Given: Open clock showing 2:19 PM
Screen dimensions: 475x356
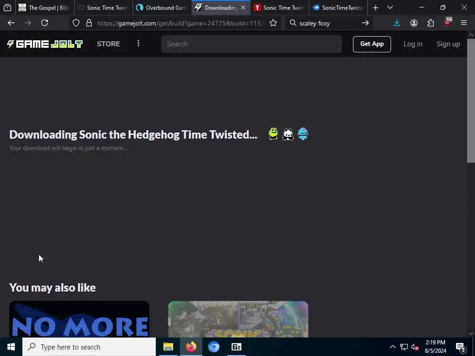Looking at the screenshot, I should [435, 347].
